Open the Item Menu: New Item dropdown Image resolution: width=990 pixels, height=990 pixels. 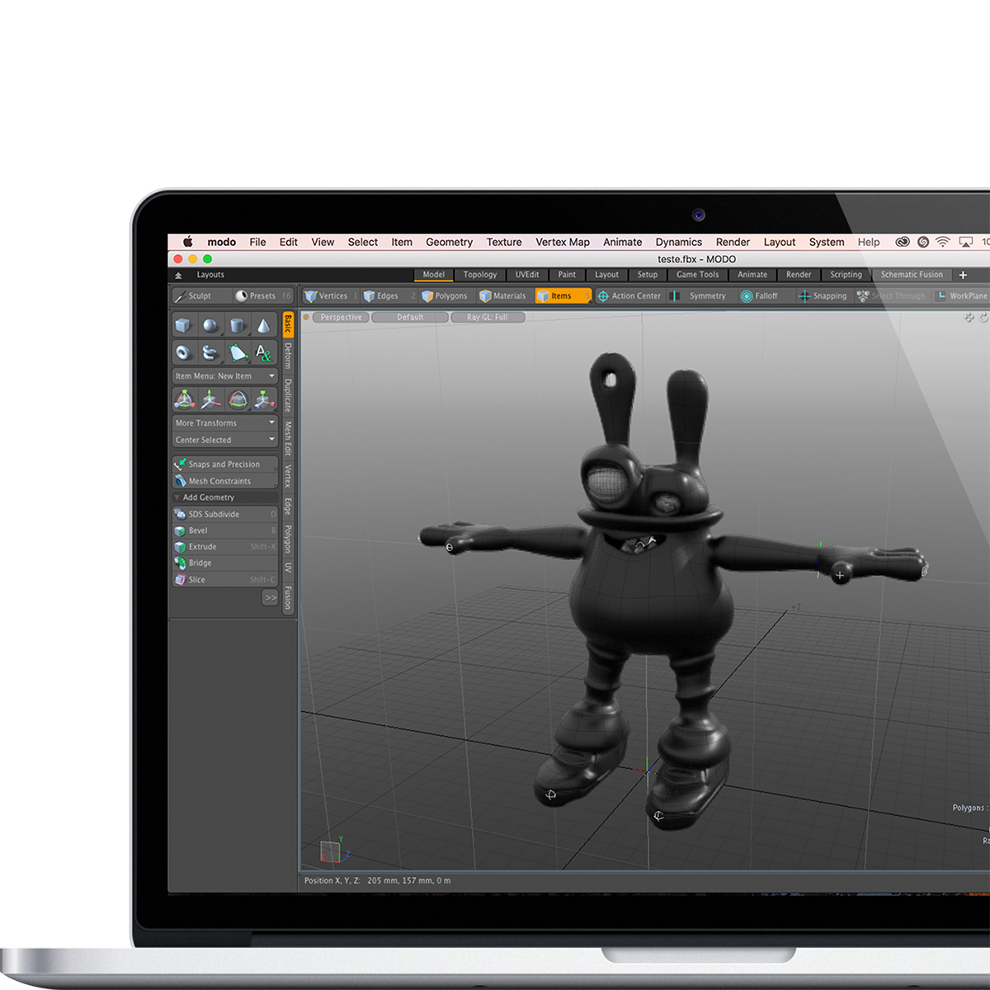(x=224, y=376)
